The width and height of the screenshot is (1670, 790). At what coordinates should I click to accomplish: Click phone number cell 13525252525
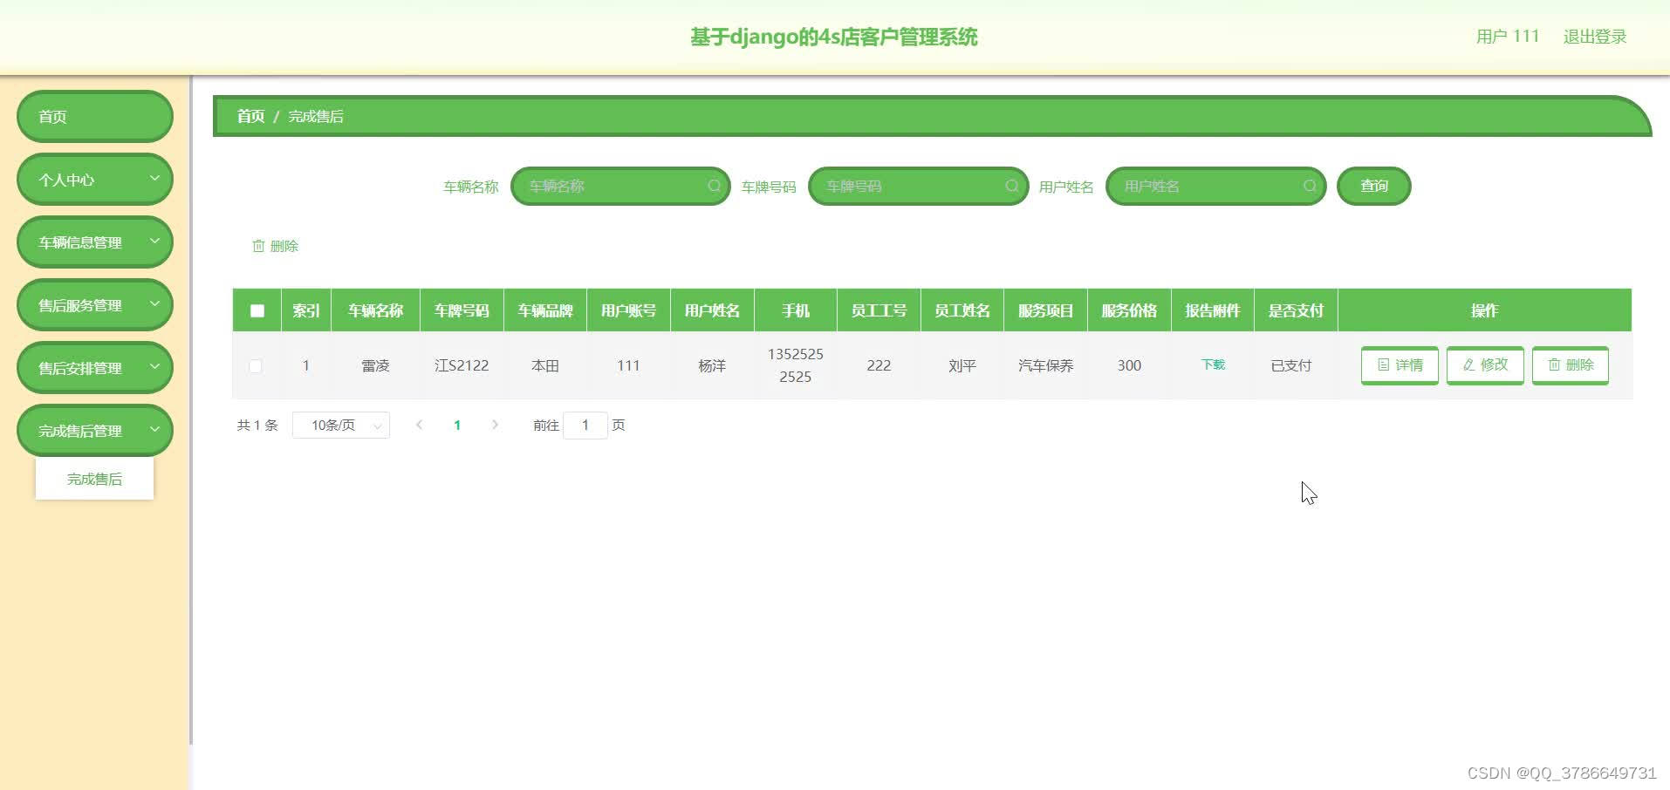(795, 365)
